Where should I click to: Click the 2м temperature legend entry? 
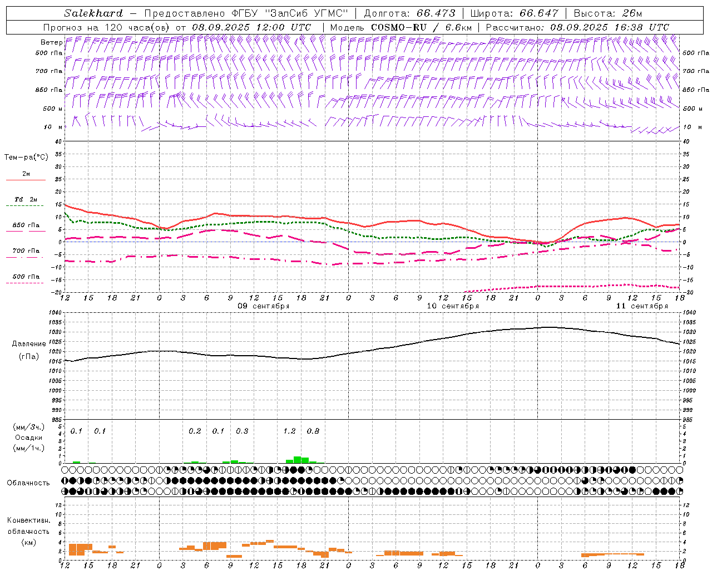26,174
